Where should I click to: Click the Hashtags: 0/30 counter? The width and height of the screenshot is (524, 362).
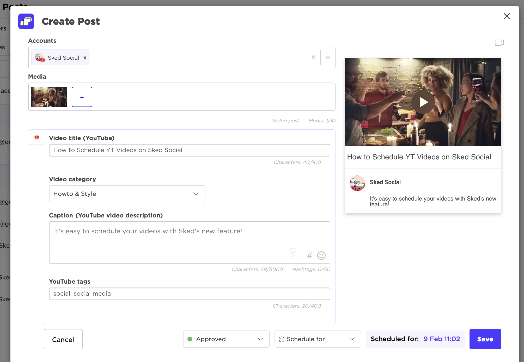[x=311, y=269]
